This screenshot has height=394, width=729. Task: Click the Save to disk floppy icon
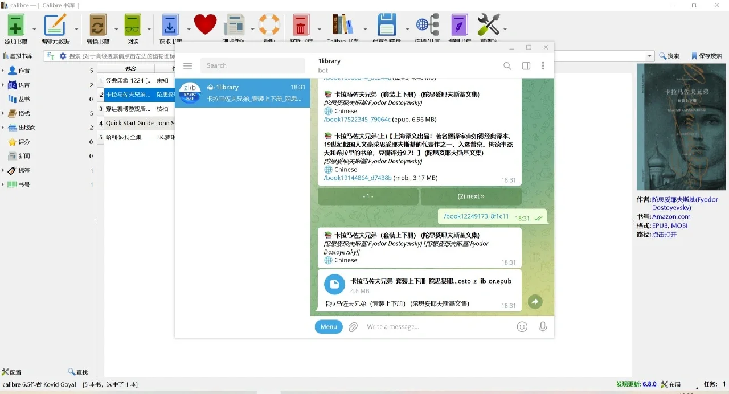(387, 25)
